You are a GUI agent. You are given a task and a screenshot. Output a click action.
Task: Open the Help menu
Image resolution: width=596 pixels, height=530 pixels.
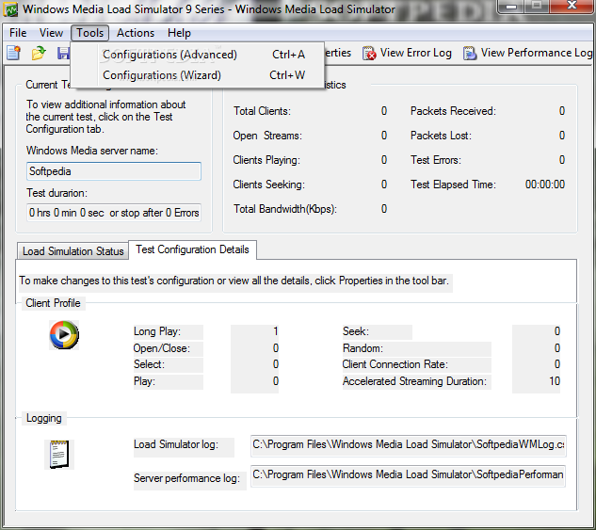(179, 33)
